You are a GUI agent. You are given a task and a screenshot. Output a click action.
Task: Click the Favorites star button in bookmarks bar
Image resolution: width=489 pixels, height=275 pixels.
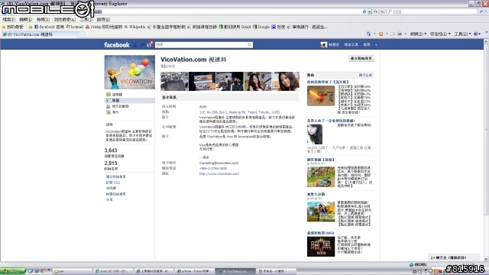[12, 27]
